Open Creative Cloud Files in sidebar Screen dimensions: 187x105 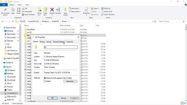(x=12, y=58)
